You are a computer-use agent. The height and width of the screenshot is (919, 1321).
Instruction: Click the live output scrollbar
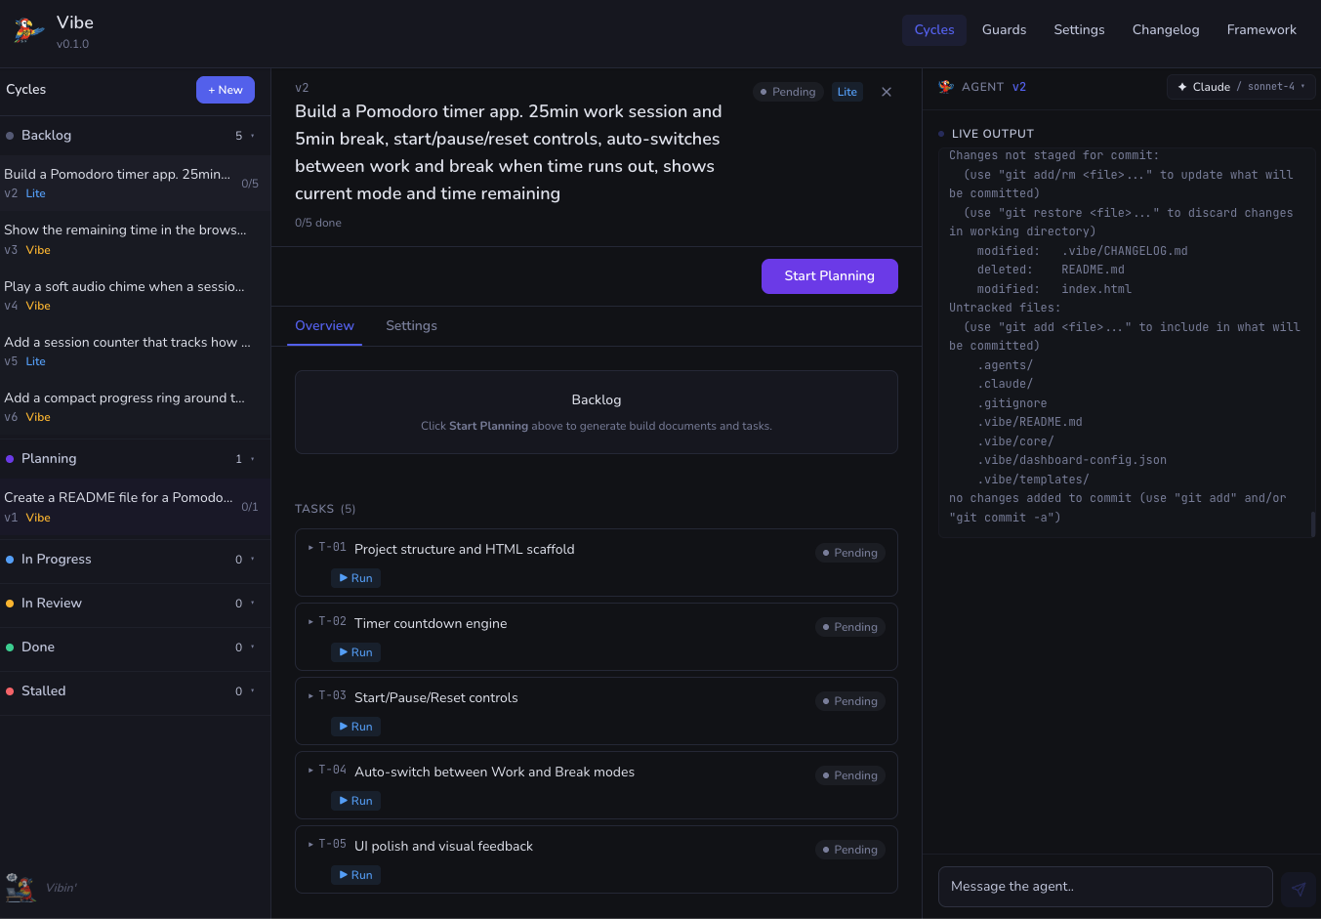(1312, 524)
